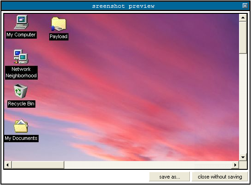Click the 'My Computer' text label
251x185 pixels.
point(21,35)
